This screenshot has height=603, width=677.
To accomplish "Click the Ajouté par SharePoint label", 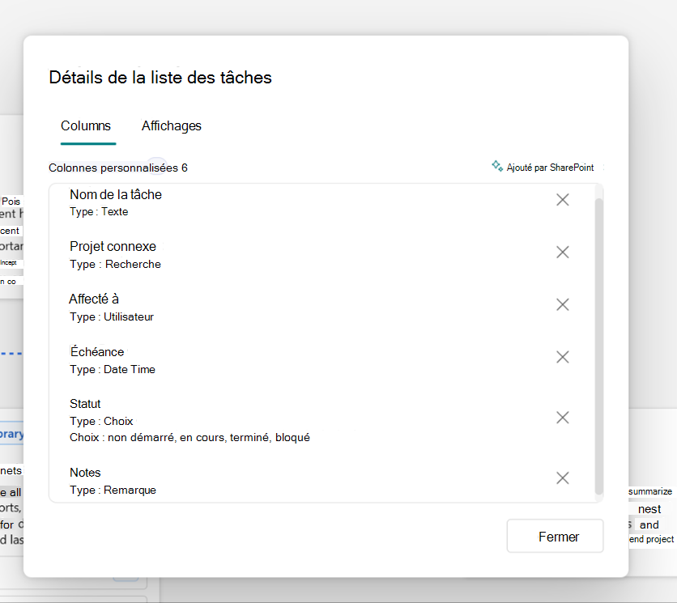I will coord(550,168).
